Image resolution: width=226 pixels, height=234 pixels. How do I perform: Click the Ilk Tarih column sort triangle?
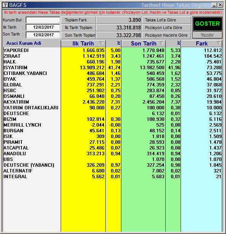tap(102, 44)
